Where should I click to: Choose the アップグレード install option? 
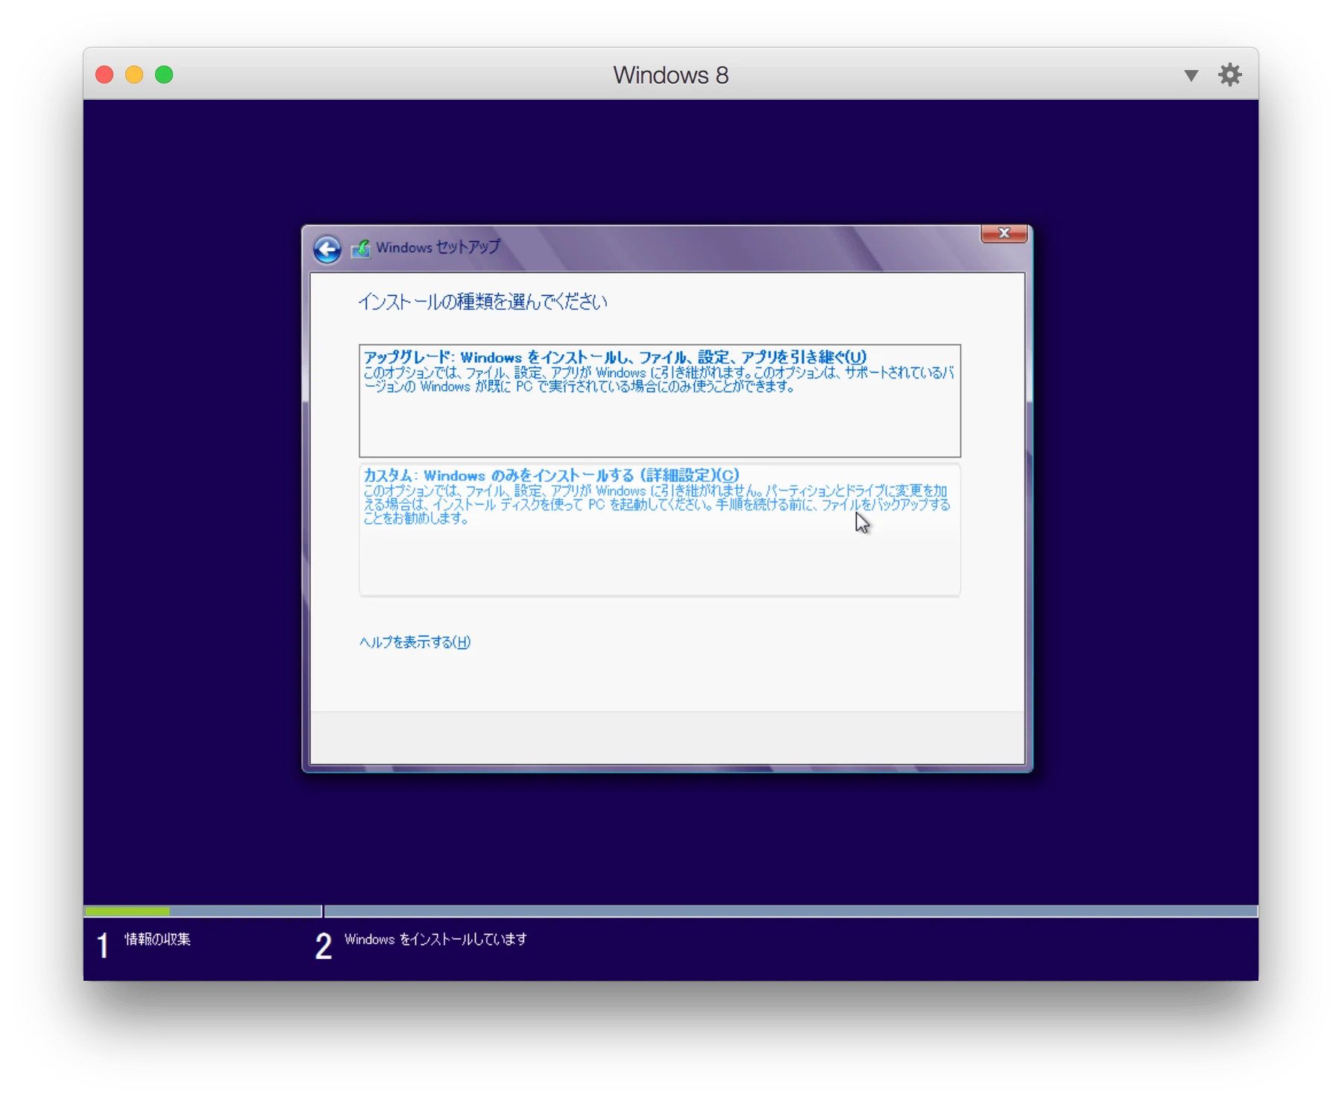(660, 401)
